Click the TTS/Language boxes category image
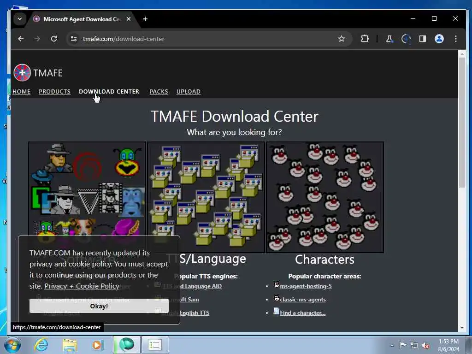The width and height of the screenshot is (472, 354). [x=206, y=197]
